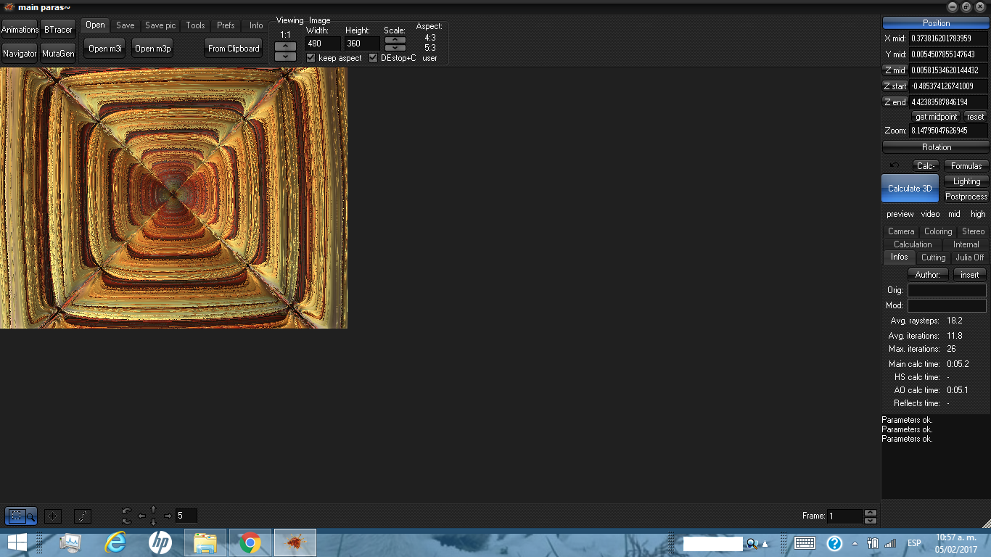Click the image Width input field
Screen dimensions: 991x557
point(323,44)
